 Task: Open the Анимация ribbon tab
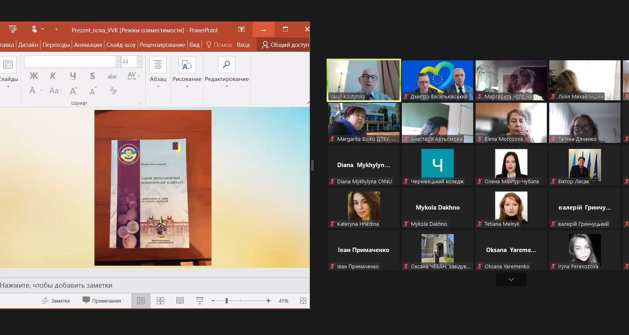click(x=88, y=45)
